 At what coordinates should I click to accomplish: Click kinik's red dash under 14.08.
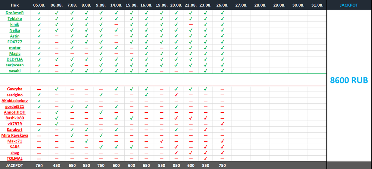pos(116,24)
